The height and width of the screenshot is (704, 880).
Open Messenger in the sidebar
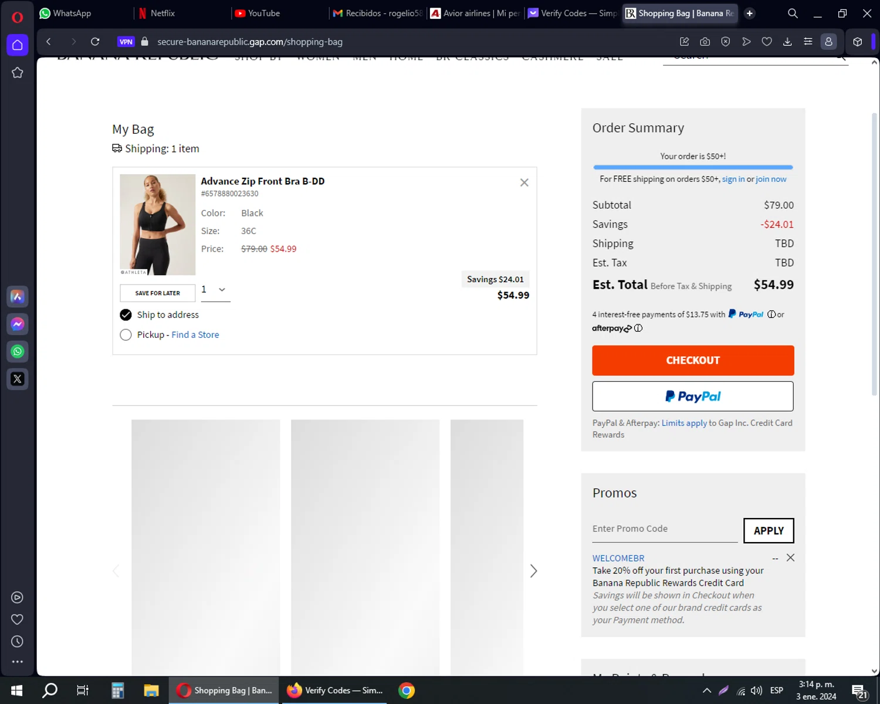pos(17,324)
